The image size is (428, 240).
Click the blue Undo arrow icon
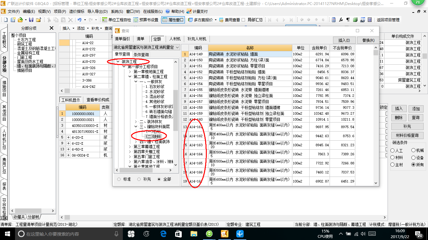79,20
